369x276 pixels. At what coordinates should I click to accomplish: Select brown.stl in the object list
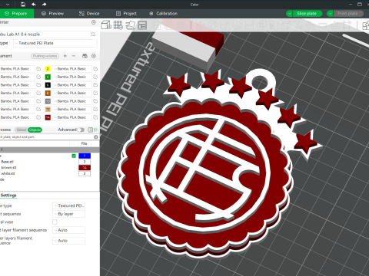coord(8,168)
